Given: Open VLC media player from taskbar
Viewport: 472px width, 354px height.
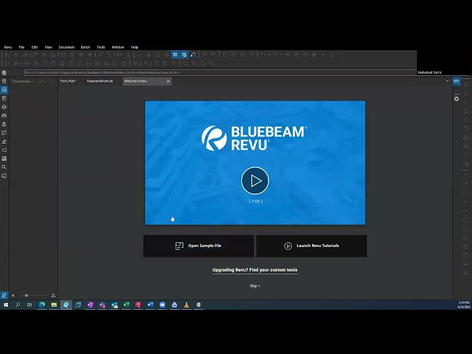Looking at the screenshot, I should coord(187,305).
